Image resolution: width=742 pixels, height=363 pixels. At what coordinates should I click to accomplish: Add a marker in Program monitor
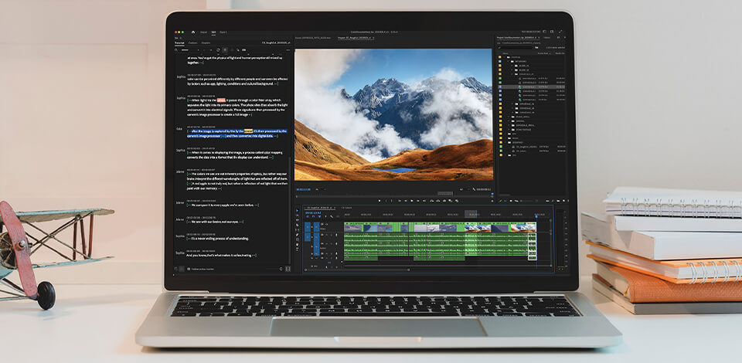tap(379, 200)
